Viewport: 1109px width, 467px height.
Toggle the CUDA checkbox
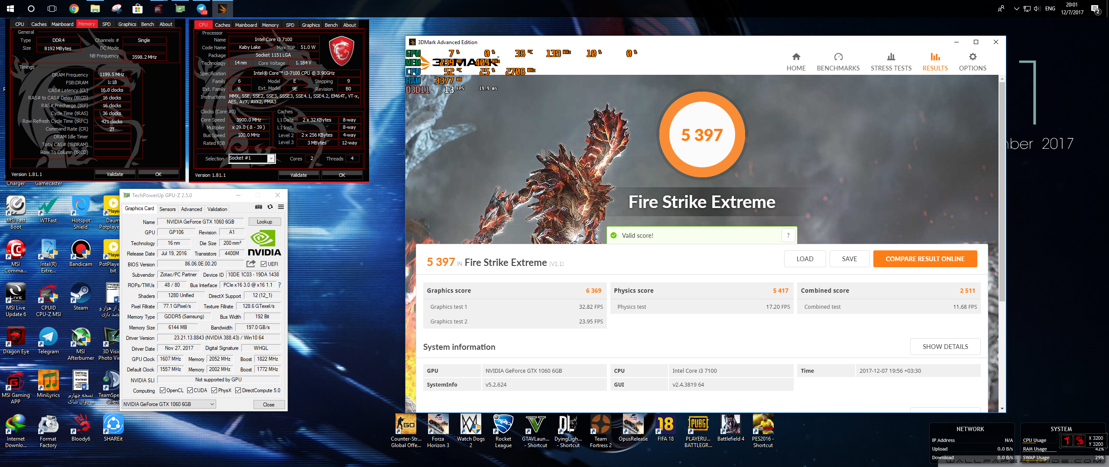pyautogui.click(x=190, y=390)
